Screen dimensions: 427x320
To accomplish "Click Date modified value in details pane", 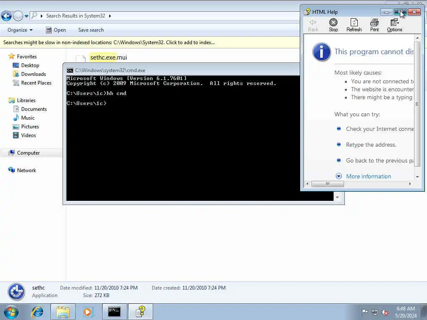I will [x=116, y=287].
